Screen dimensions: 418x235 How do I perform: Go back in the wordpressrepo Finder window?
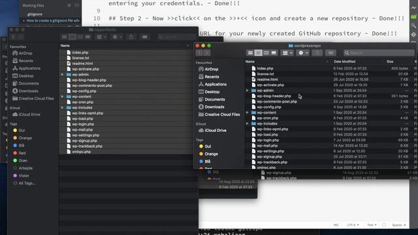tap(199, 53)
